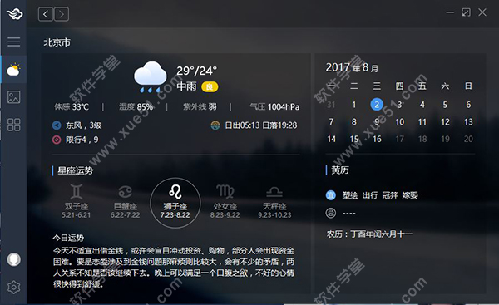Click the blue 宜 almanac icon
Screen dimensions: 499x305
coord(331,195)
